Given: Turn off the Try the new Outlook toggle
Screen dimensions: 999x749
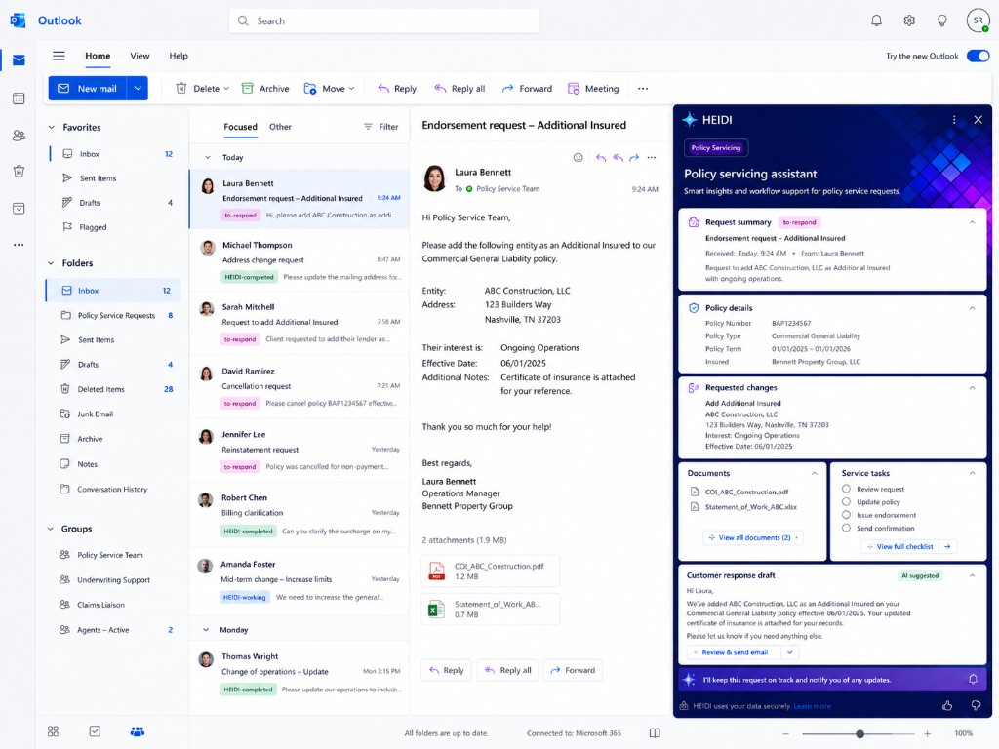Looking at the screenshot, I should 978,56.
